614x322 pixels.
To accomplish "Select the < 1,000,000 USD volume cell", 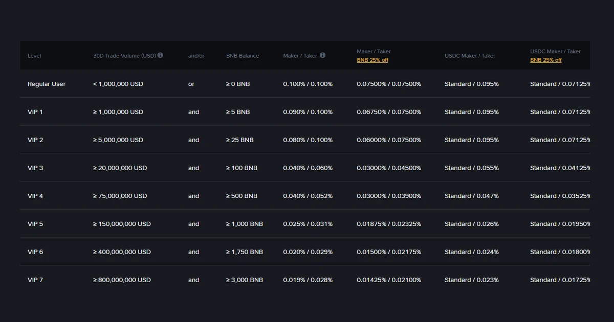I will tap(118, 84).
